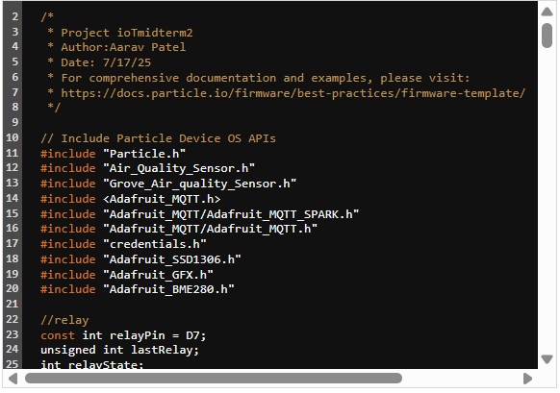Viewport: 560px width, 393px height.
Task: Place cursor on "Particle.h" include
Action: [144, 154]
